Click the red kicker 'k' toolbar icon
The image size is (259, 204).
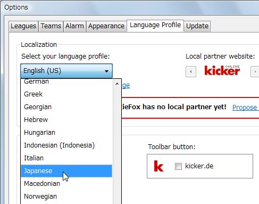[x=158, y=166]
